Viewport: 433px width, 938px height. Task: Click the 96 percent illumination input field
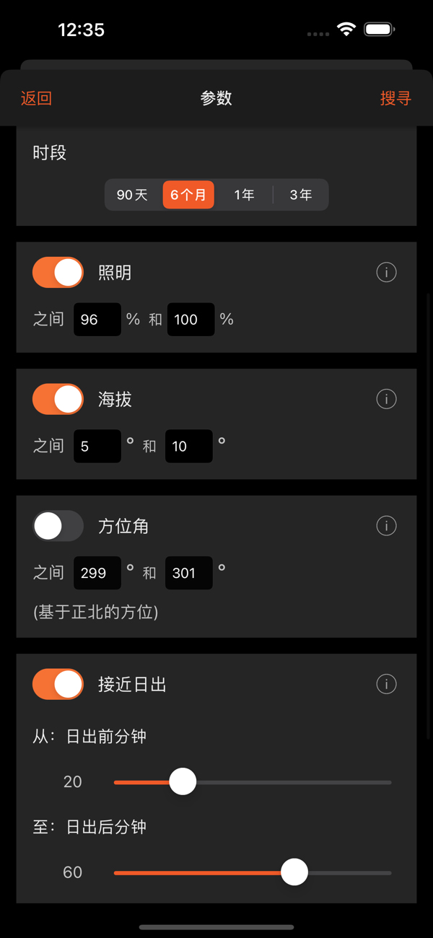tap(97, 319)
